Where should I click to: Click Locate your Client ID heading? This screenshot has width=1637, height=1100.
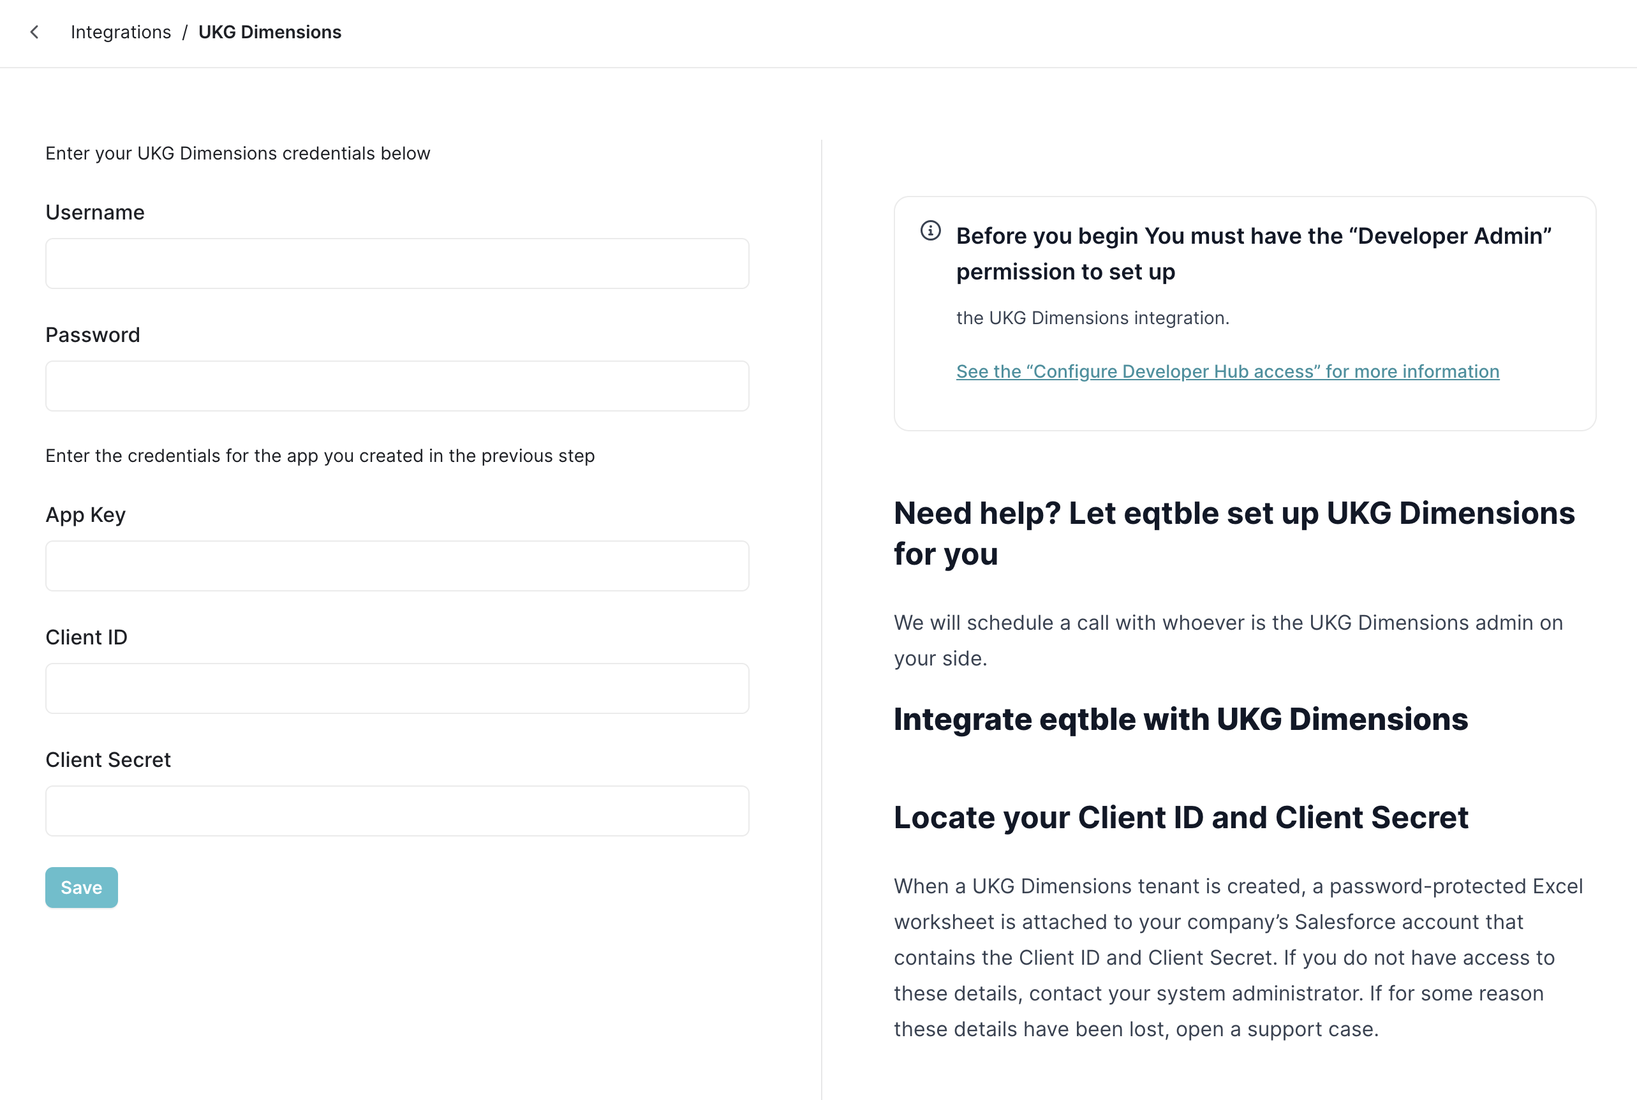click(x=1180, y=818)
